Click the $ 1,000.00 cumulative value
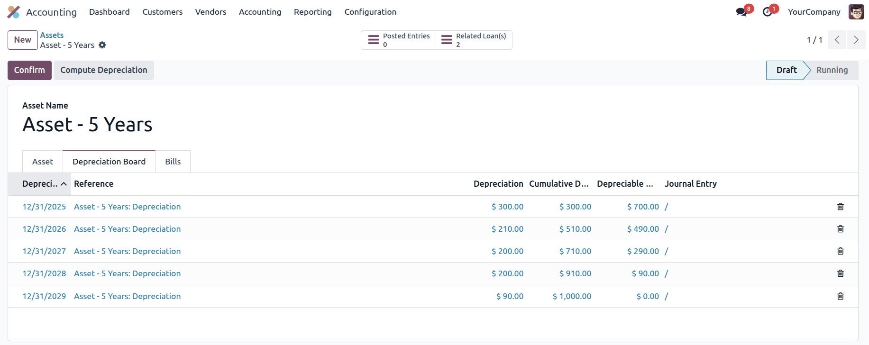 tap(572, 296)
